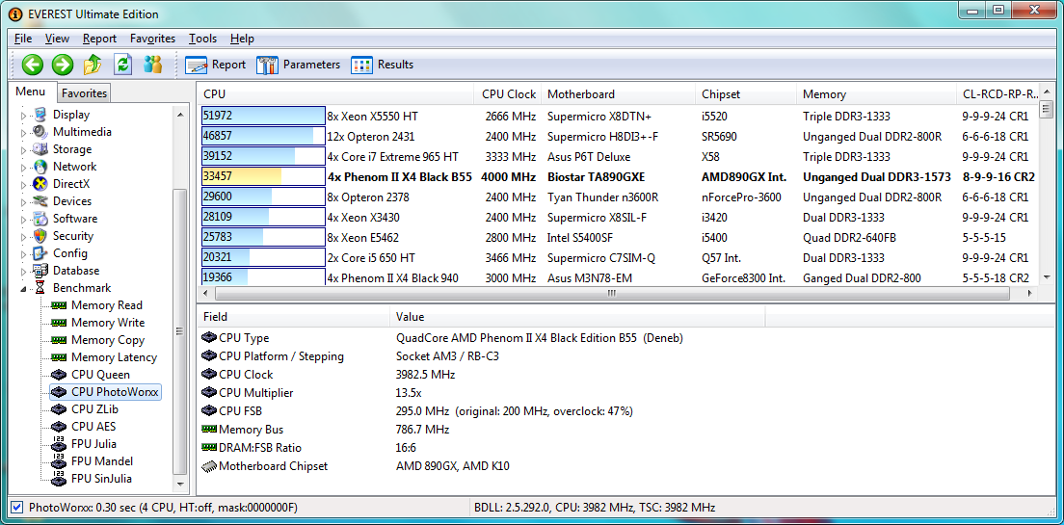
Task: Select the Memory Copy benchmark
Action: pos(108,340)
